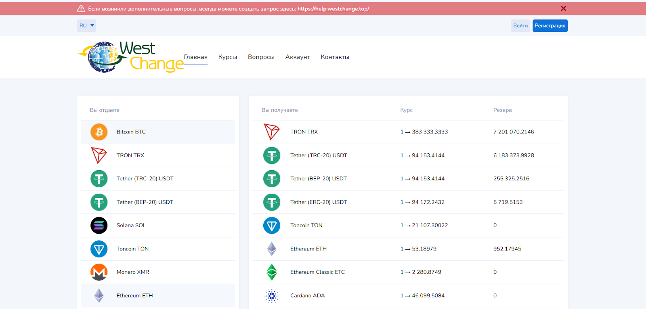Click the rate 1 → 2 280.8749
646x309 pixels.
pyautogui.click(x=421, y=272)
